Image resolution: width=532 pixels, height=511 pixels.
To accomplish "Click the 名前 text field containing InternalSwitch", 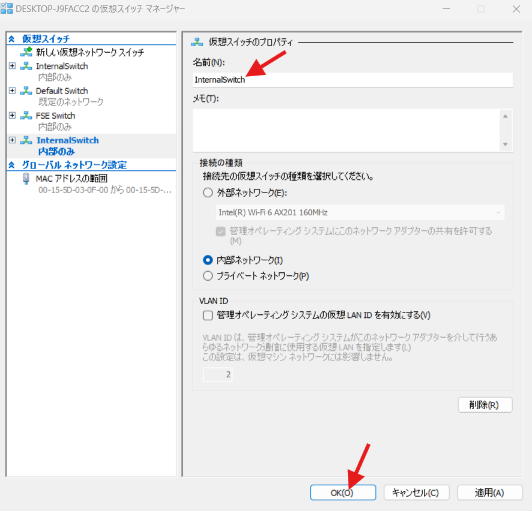I will 353,80.
